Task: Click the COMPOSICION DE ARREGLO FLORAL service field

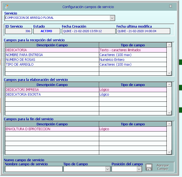Action: (60, 18)
